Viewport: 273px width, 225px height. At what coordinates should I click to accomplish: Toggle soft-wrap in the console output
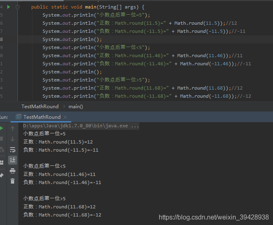point(13,150)
